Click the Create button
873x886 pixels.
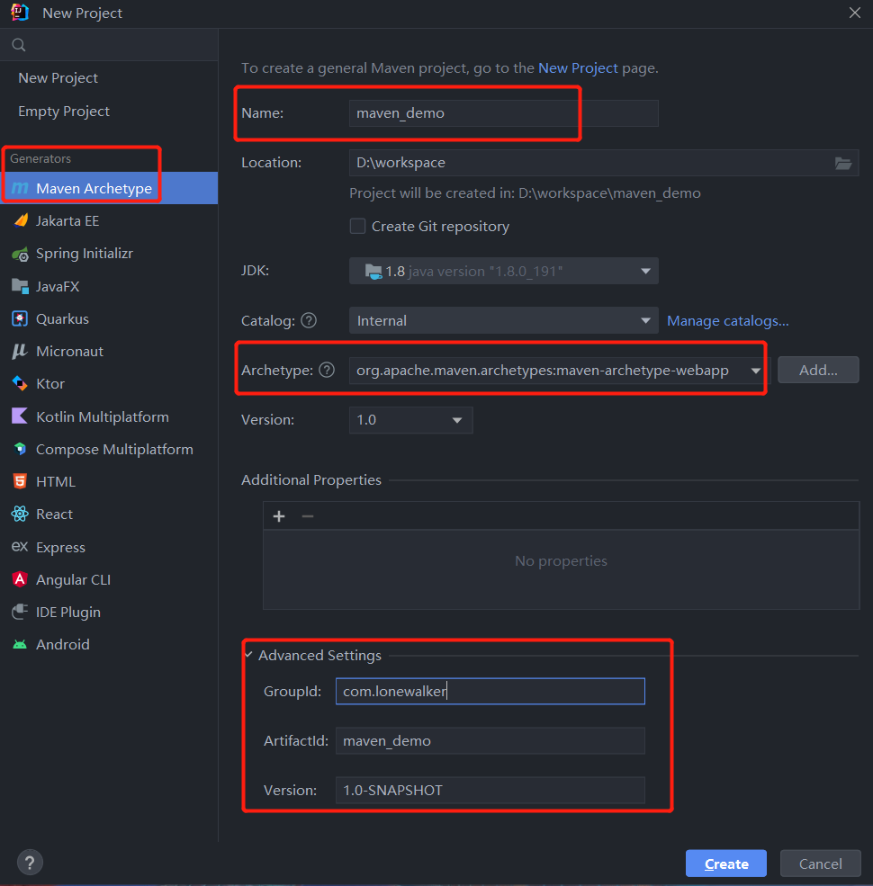[725, 864]
